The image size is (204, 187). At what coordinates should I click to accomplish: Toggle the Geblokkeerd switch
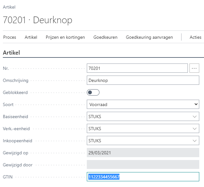click(x=93, y=92)
